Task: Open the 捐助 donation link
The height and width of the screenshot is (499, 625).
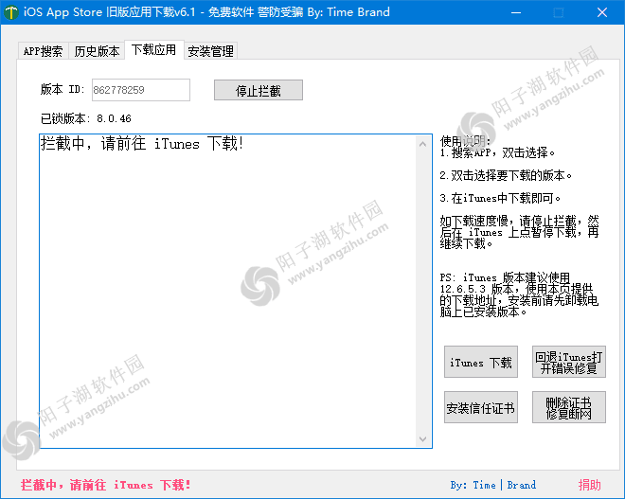Action: pyautogui.click(x=590, y=485)
